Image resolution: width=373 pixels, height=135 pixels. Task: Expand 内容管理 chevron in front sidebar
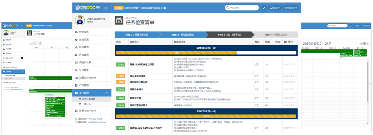(x=107, y=55)
